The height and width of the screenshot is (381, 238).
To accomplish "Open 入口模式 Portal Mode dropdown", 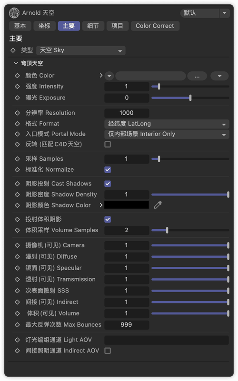I will point(167,134).
